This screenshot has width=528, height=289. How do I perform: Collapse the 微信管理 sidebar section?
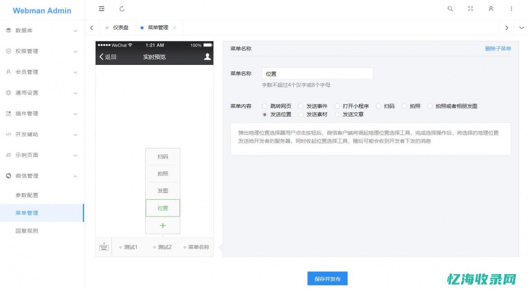[x=41, y=176]
